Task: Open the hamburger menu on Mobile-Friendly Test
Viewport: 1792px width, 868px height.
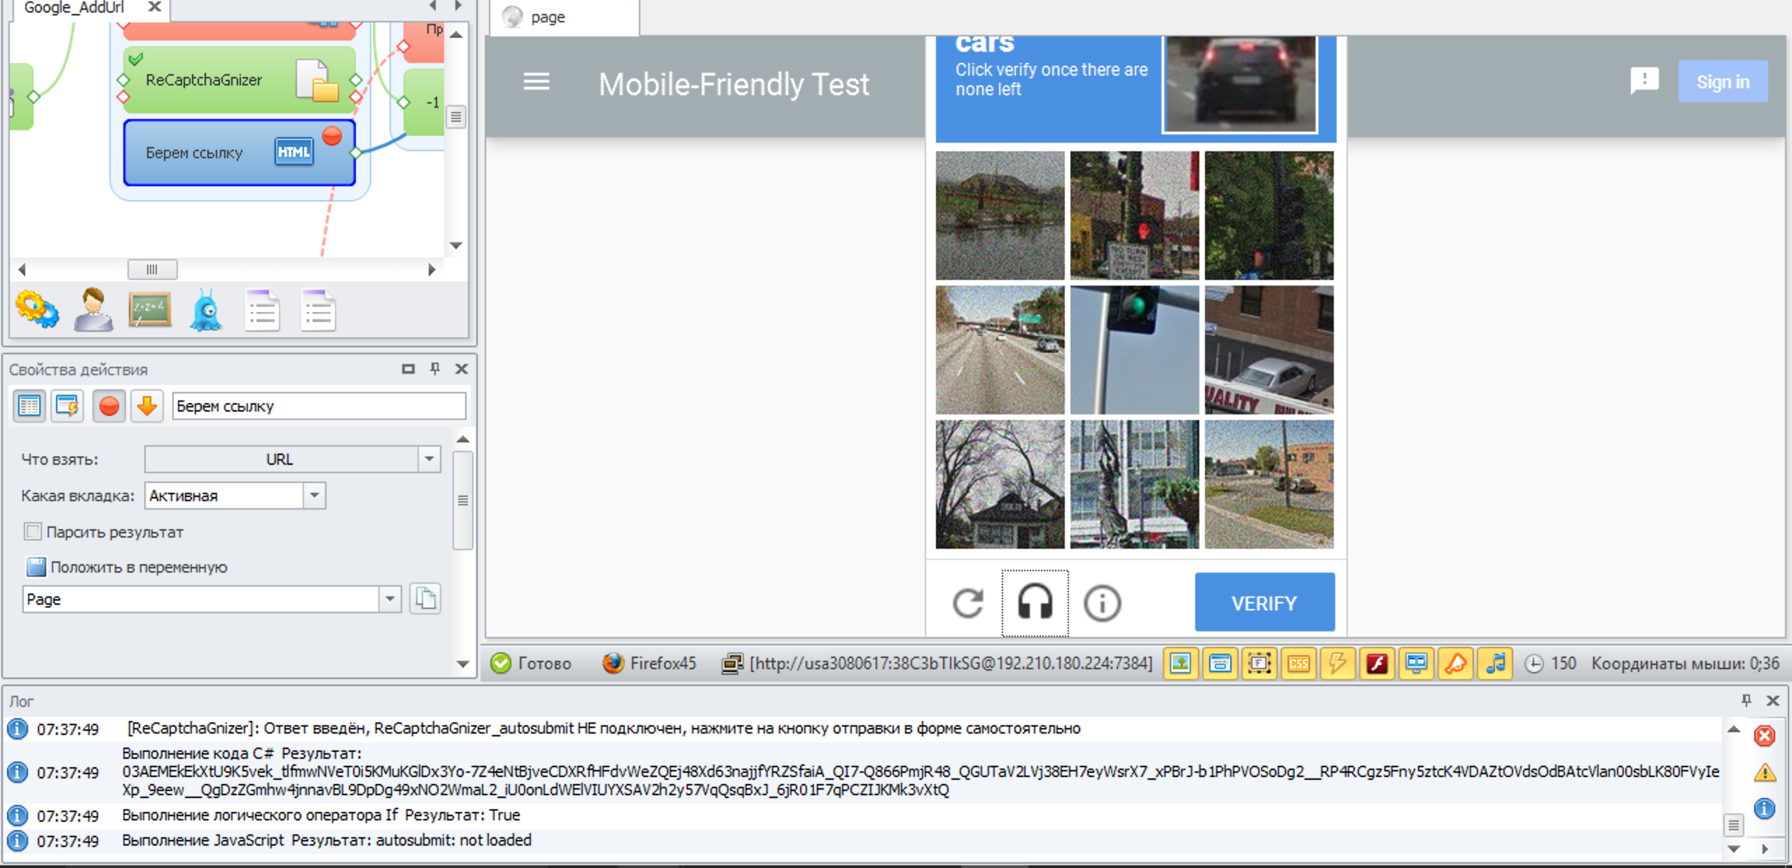Action: pyautogui.click(x=537, y=83)
